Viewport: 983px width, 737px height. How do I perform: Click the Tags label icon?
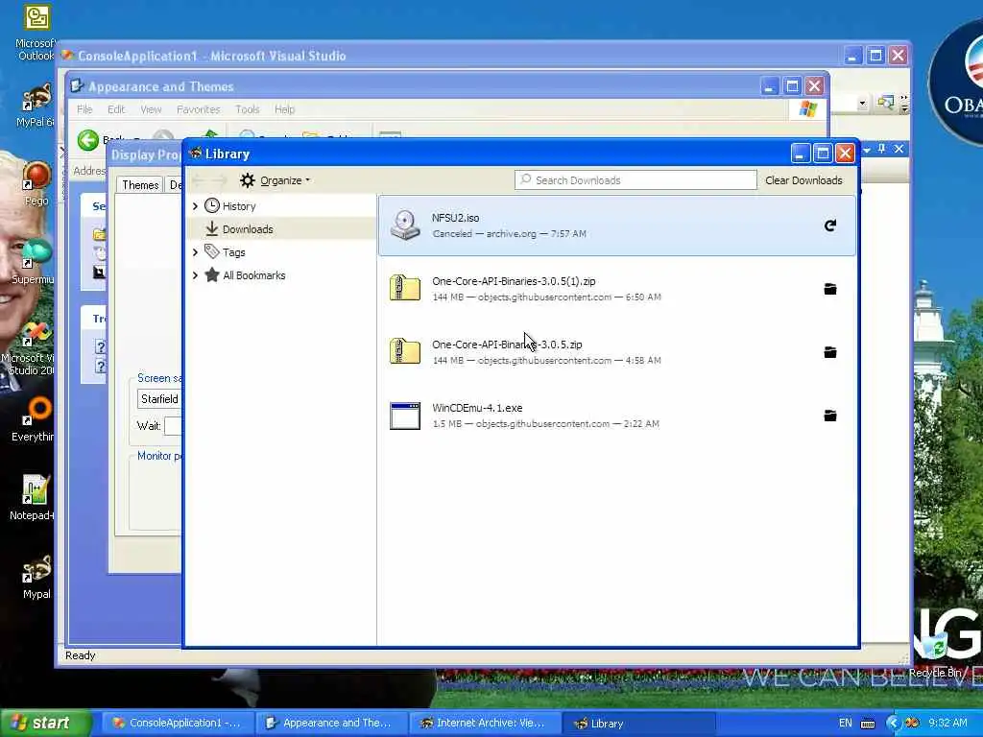click(212, 252)
